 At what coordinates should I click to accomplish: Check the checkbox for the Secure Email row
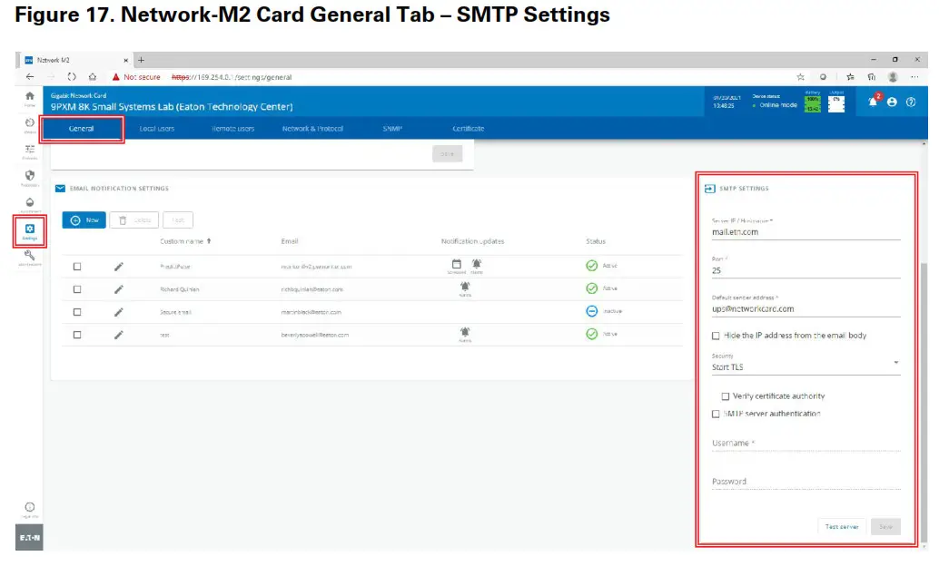tap(77, 311)
